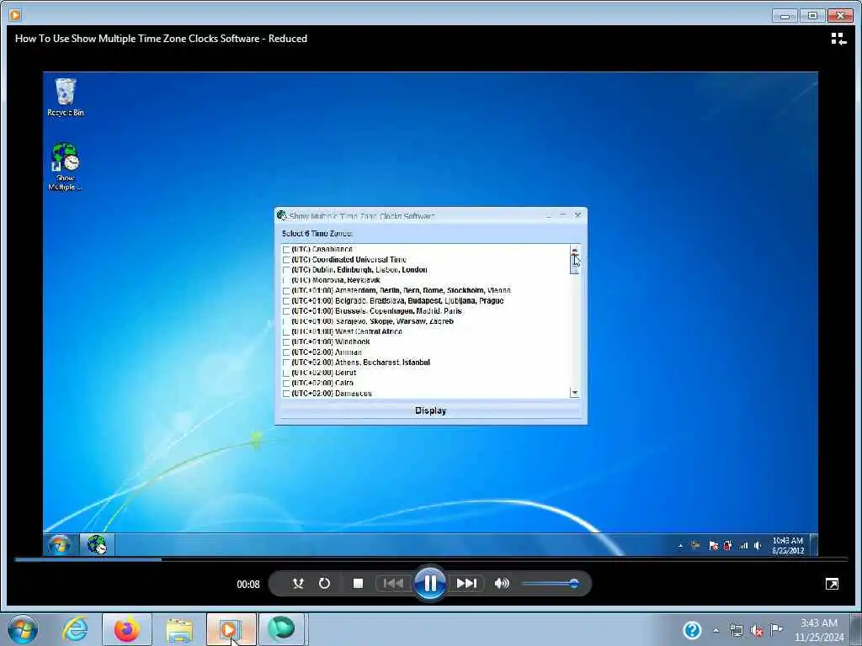Image resolution: width=862 pixels, height=646 pixels.
Task: Open the 3:43 AM clock in tray
Action: click(x=818, y=630)
